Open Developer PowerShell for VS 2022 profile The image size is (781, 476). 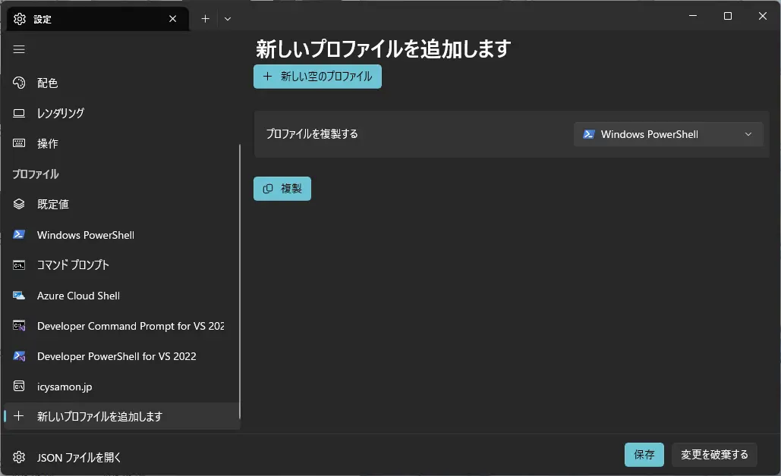point(121,356)
